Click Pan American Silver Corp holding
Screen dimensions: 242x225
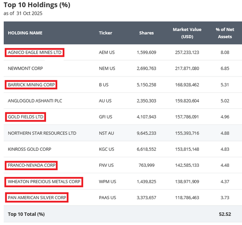[x=37, y=198]
